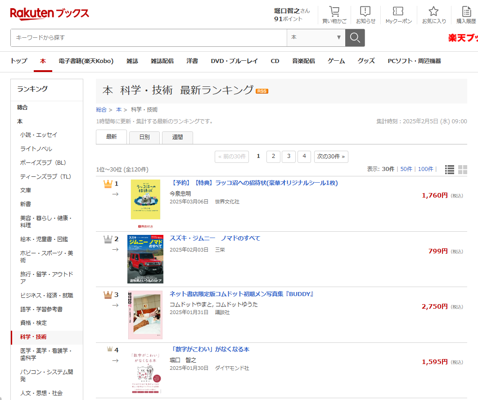Show 50件 per page

[406, 169]
